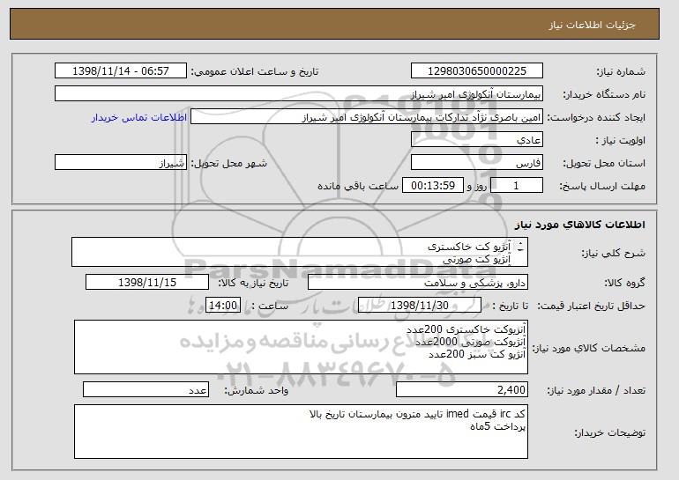Click the ساعت field showing 14:00
The image size is (679, 480).
[x=223, y=306]
